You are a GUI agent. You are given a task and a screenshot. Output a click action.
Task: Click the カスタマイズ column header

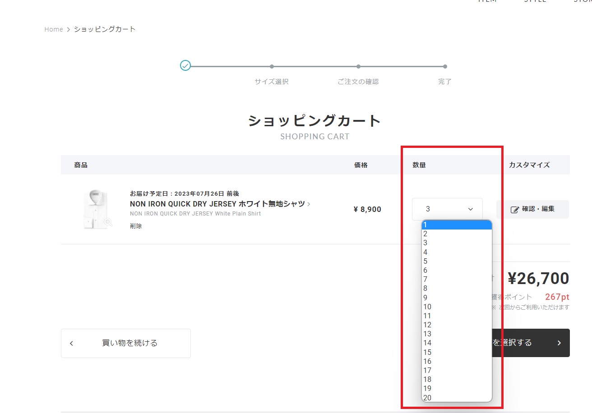coord(529,165)
